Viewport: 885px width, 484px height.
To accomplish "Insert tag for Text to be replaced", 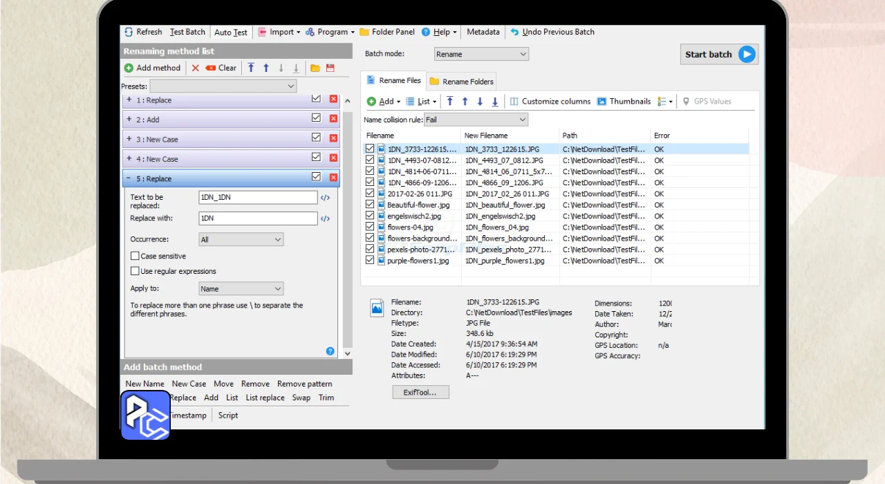I will coord(325,198).
